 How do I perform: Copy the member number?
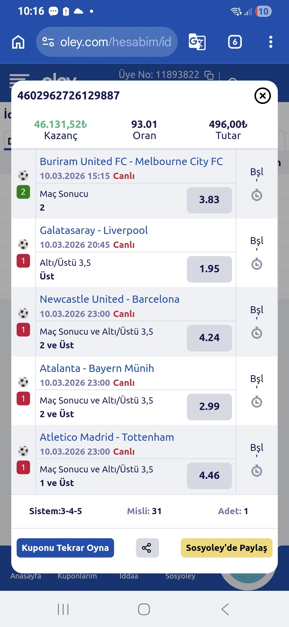coord(209,75)
